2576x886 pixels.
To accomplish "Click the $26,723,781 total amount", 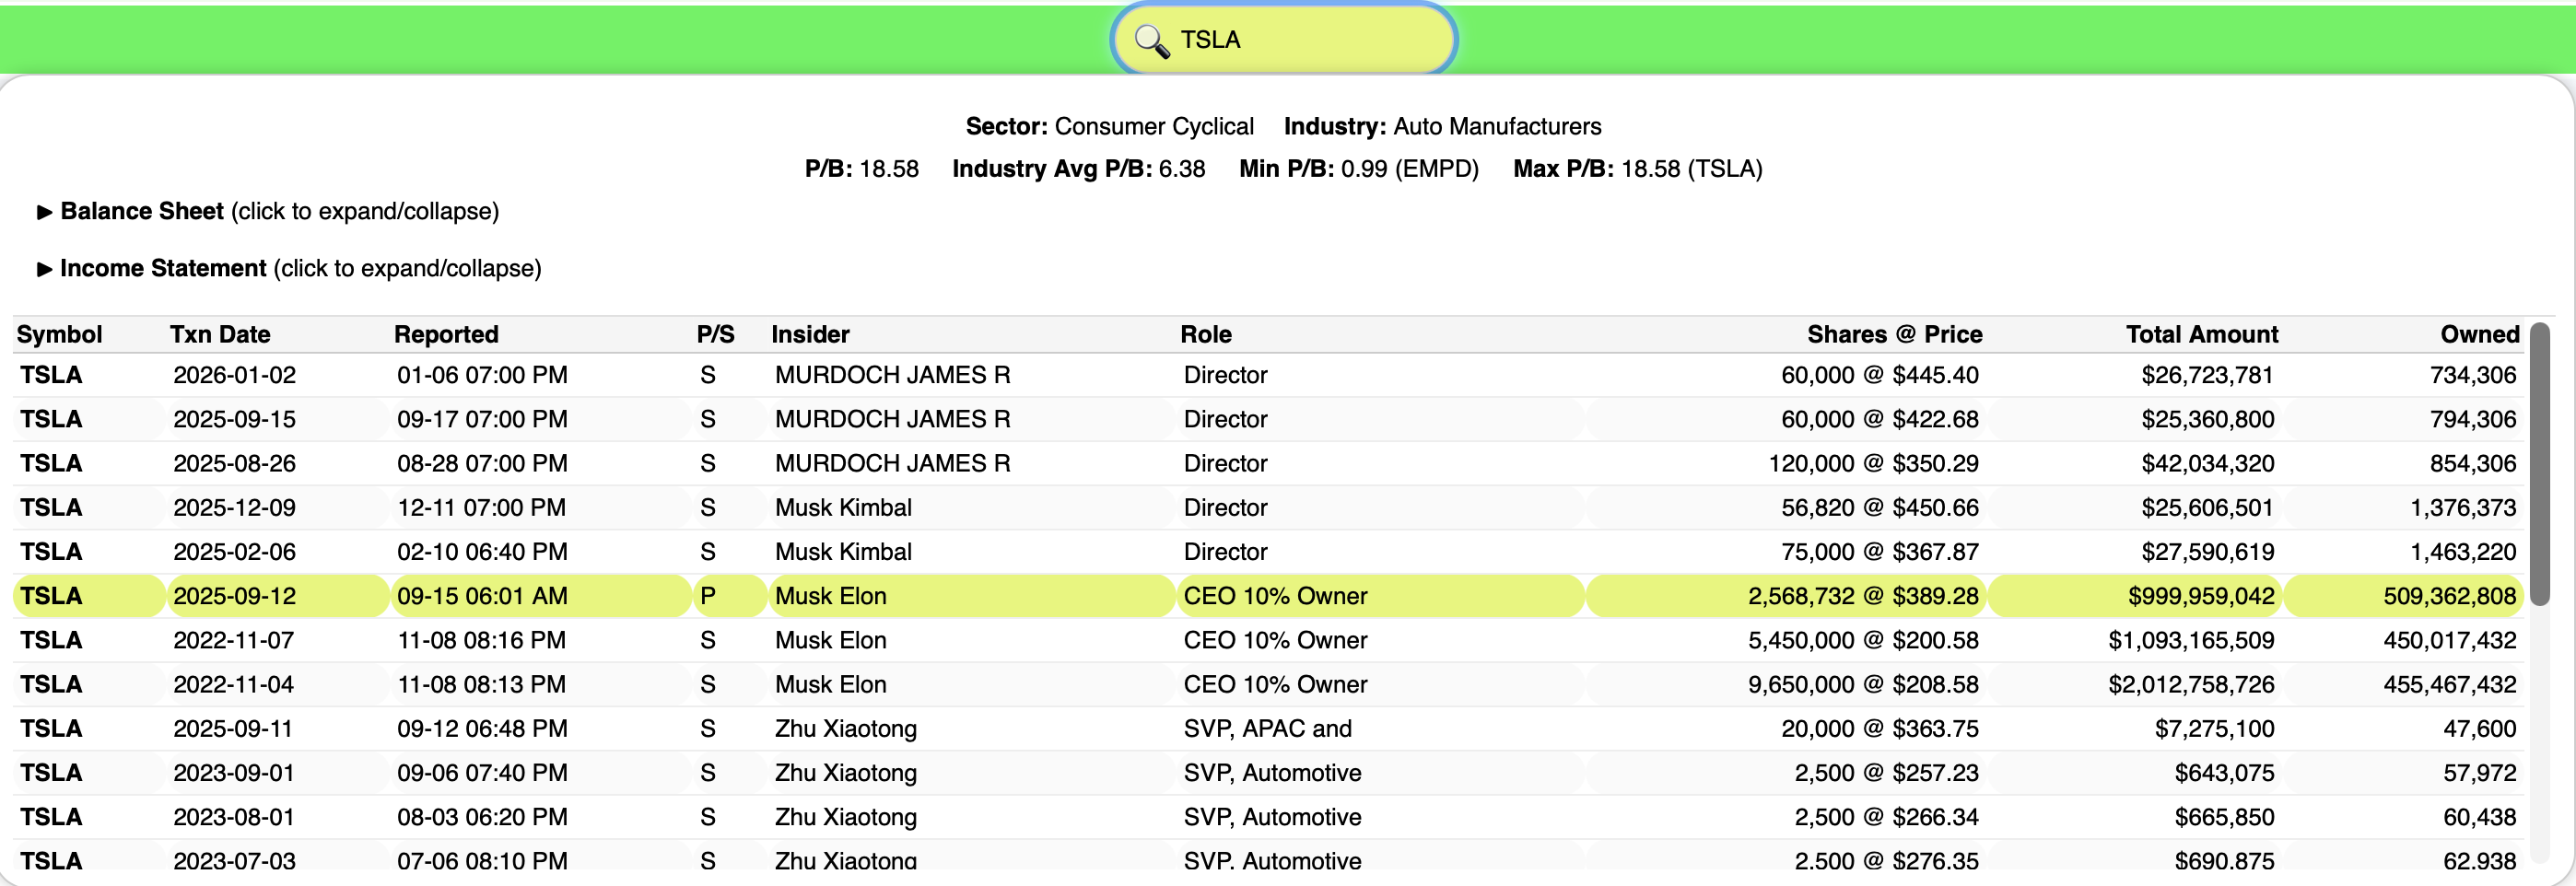I will 2207,375.
